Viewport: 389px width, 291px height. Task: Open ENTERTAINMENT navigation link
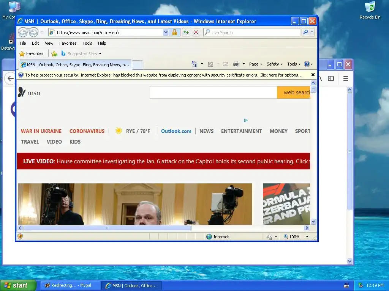pyautogui.click(x=241, y=131)
